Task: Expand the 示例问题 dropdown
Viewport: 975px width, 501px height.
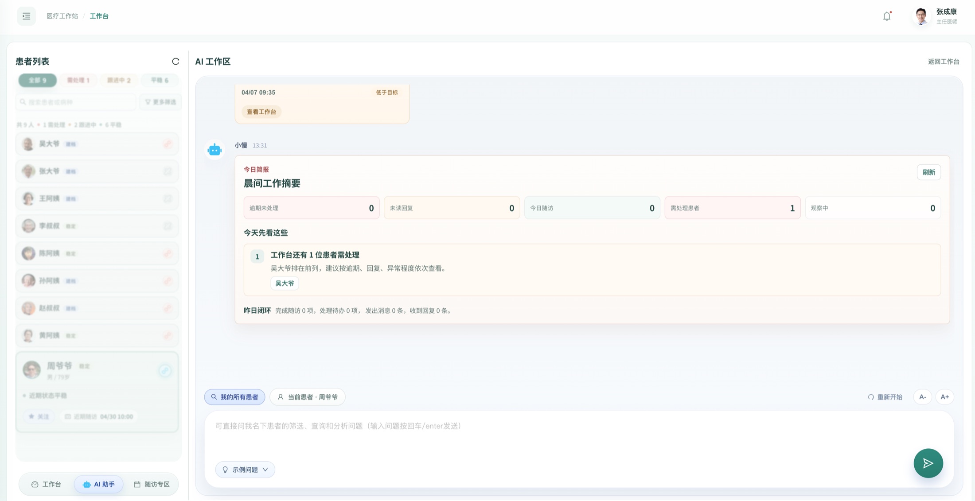Action: click(245, 470)
